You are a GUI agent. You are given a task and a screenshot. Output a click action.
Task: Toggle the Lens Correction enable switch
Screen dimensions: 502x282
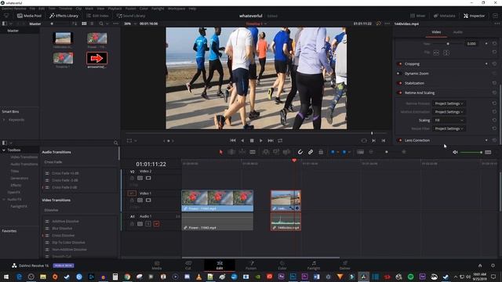tap(399, 140)
